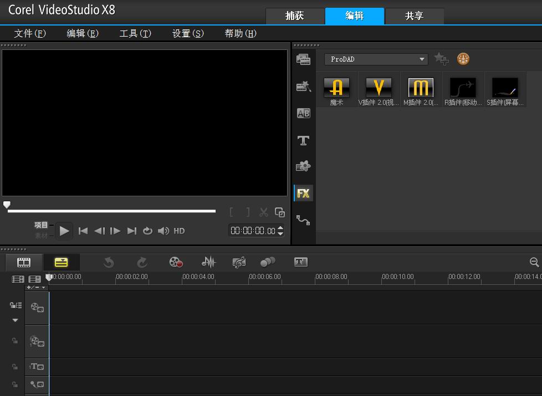This screenshot has width=542, height=396.
Task: Open the Sound Mixer
Action: pyautogui.click(x=208, y=262)
